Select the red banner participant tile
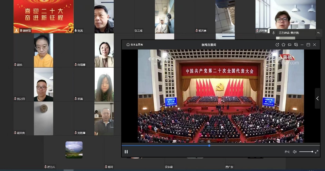 43,14
